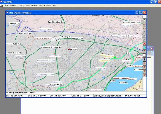Screen dimensions: 161x114
Task: Open the Help menu
Action: 54,5
